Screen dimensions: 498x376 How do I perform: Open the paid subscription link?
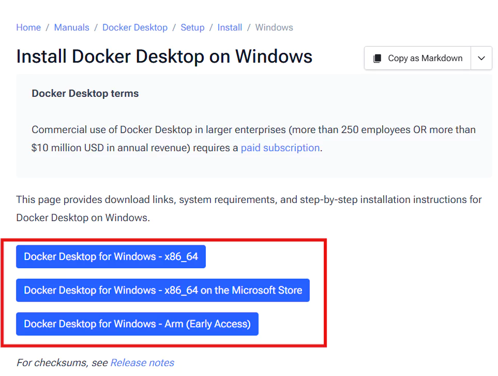280,148
